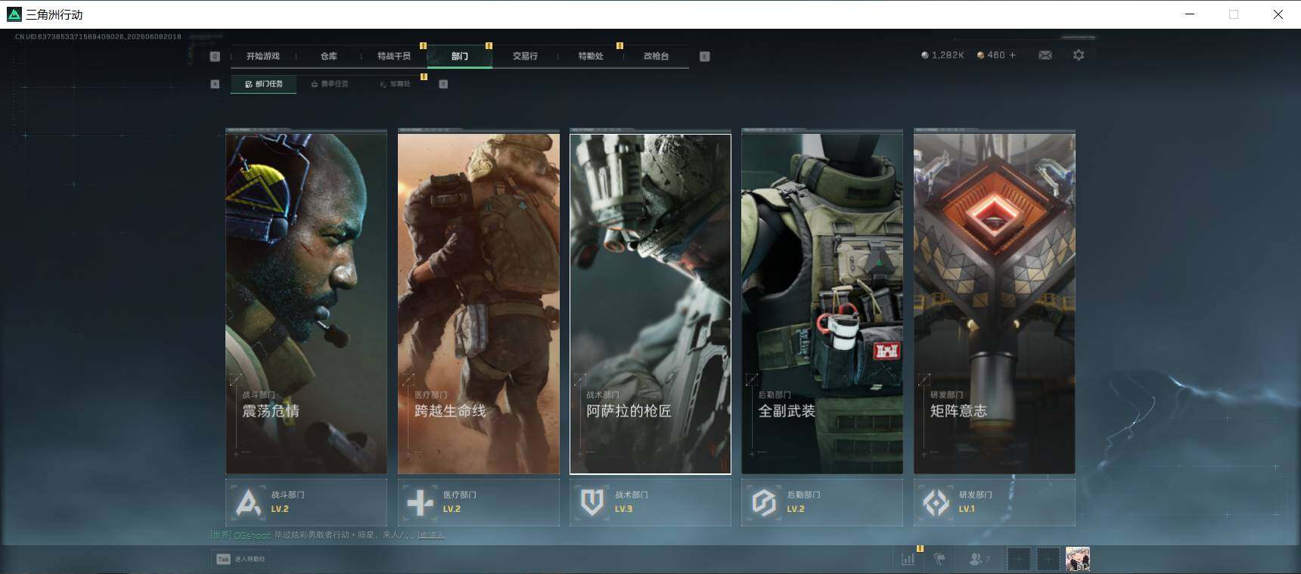Click the Q key previous-tab icon
The height and width of the screenshot is (574, 1301).
coord(215,56)
